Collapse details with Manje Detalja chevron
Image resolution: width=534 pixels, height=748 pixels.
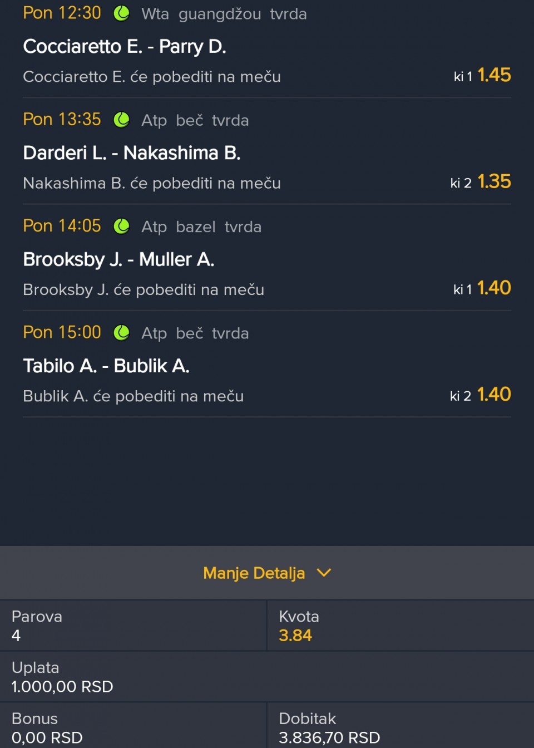(x=324, y=573)
